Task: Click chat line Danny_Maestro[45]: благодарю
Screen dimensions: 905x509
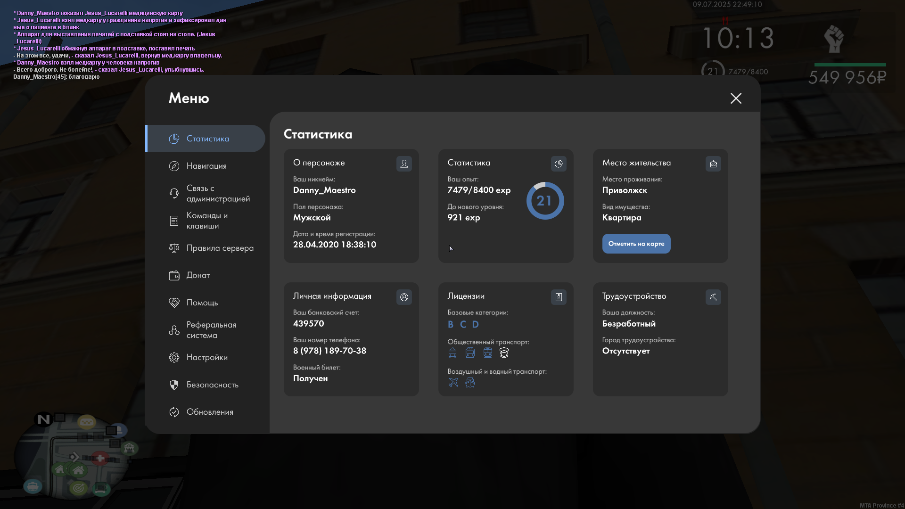Action: 57,77
